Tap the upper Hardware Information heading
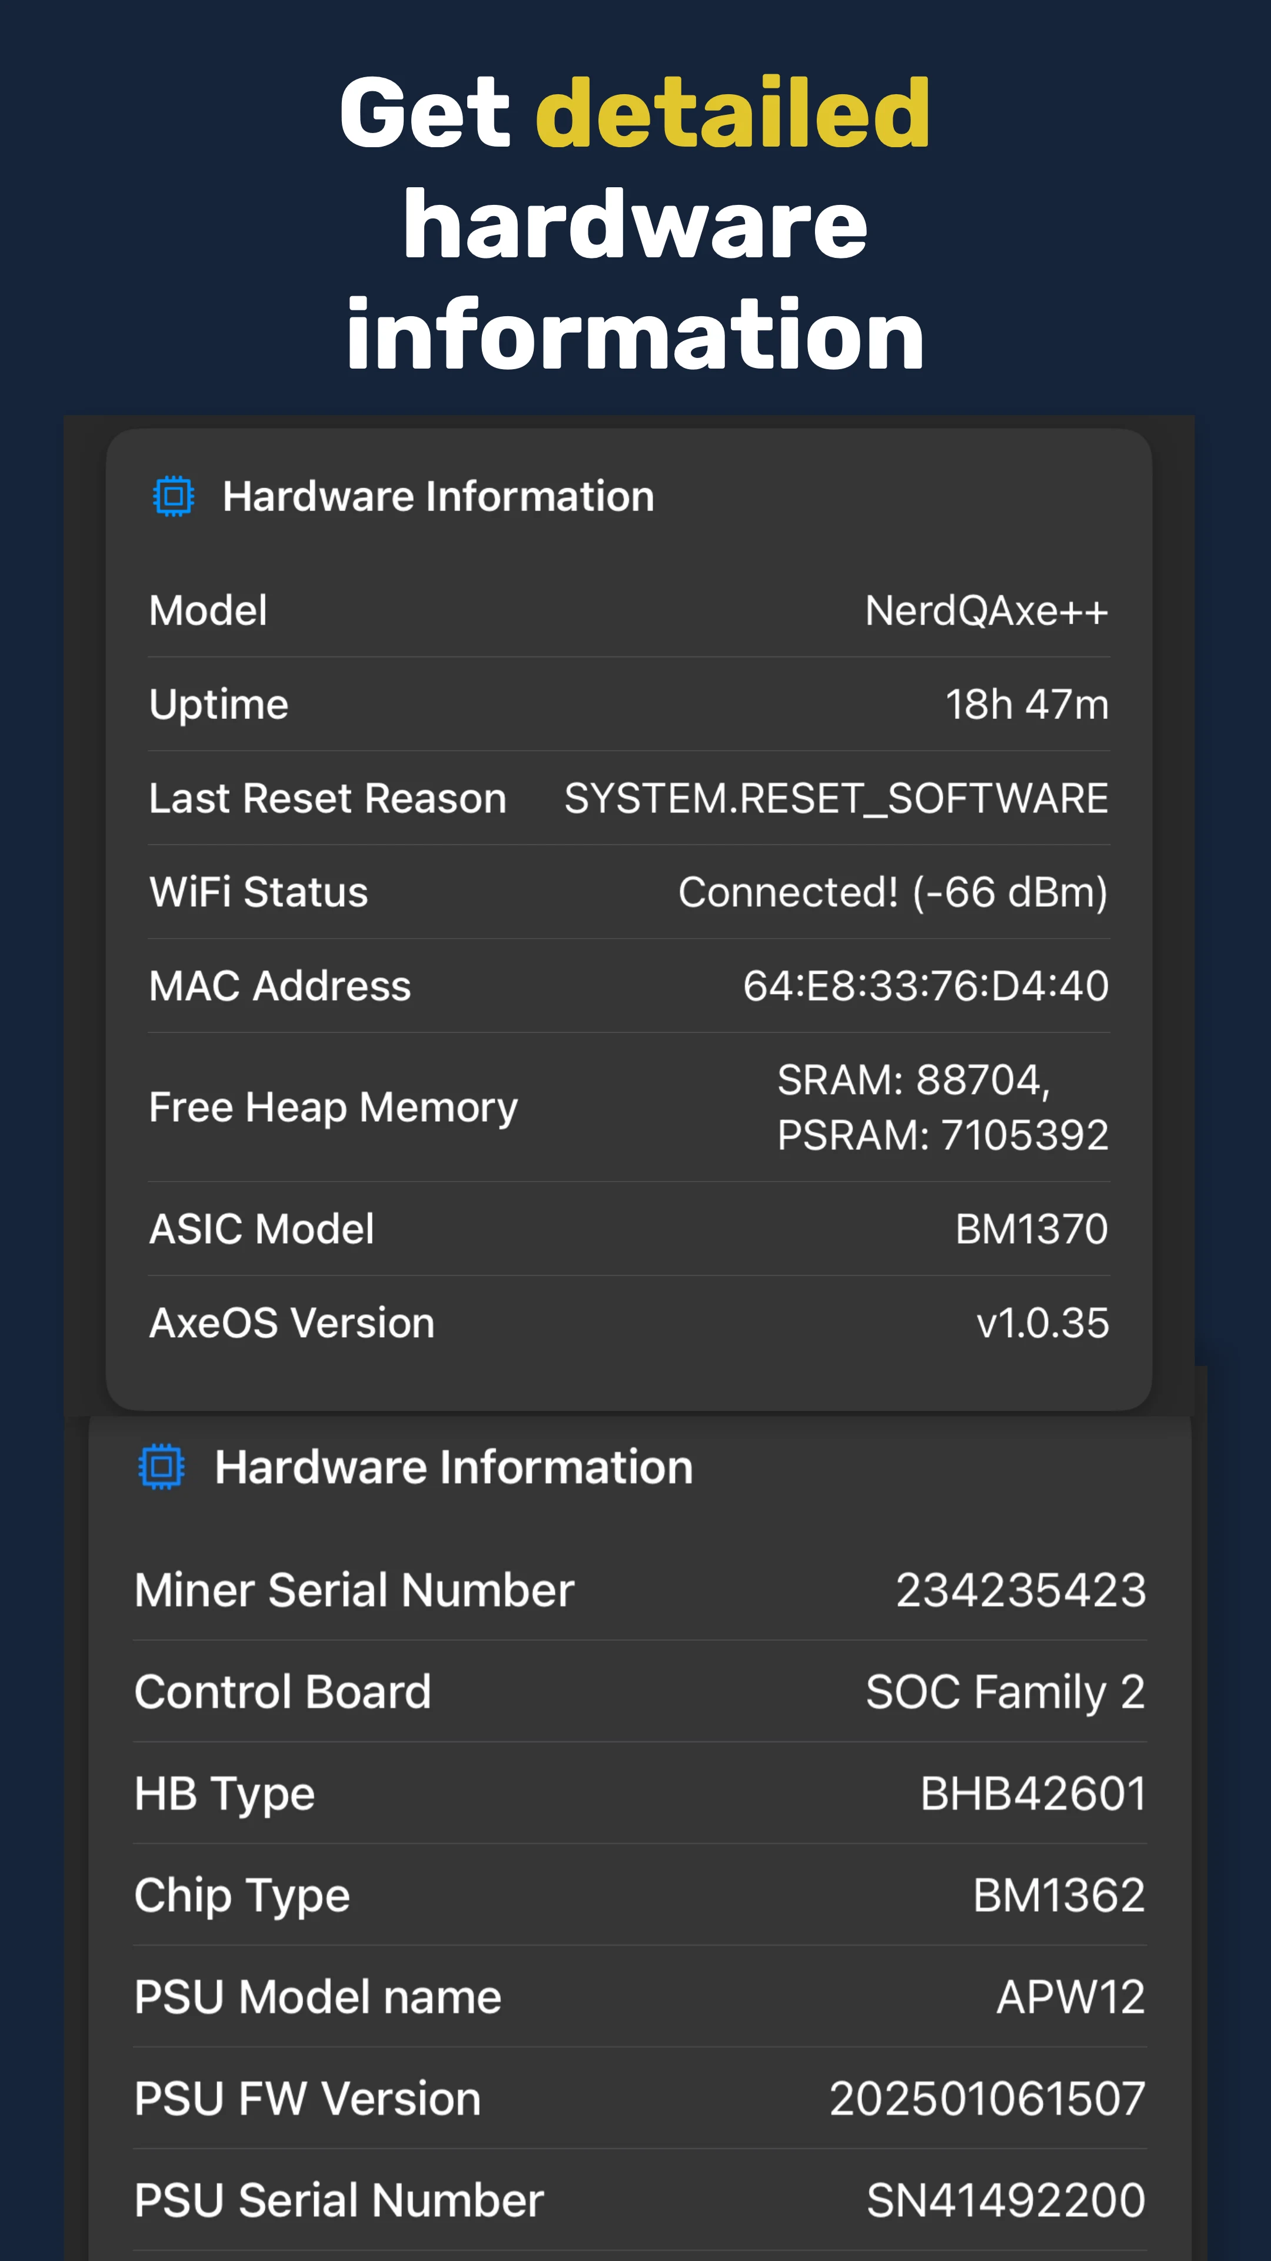Viewport: 1271px width, 2261px height. pyautogui.click(x=438, y=497)
